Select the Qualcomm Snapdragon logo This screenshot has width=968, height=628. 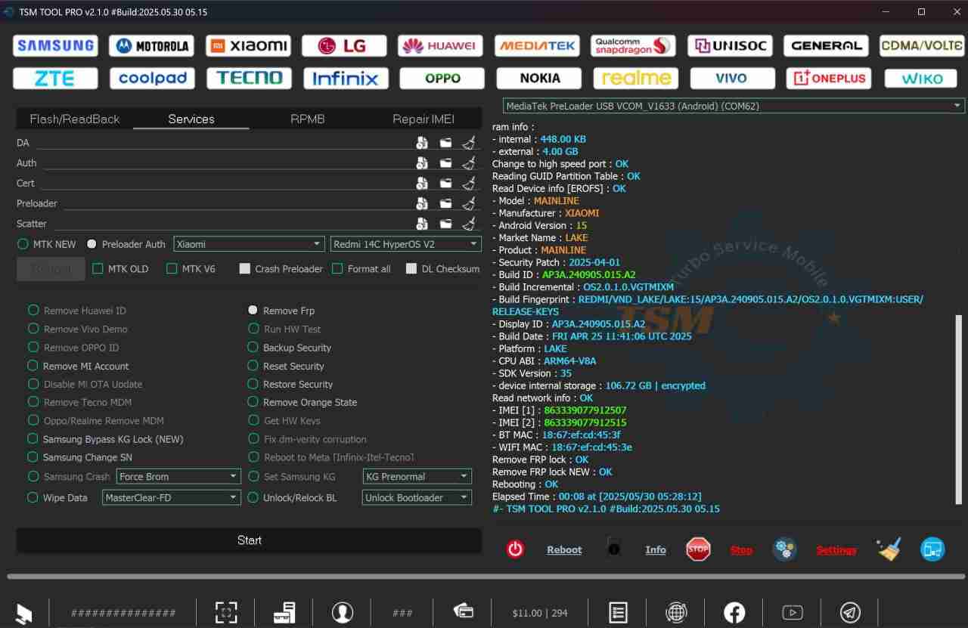coord(633,45)
